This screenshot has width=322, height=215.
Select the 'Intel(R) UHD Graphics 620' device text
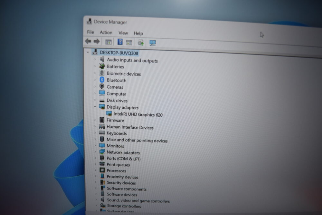tap(138, 114)
